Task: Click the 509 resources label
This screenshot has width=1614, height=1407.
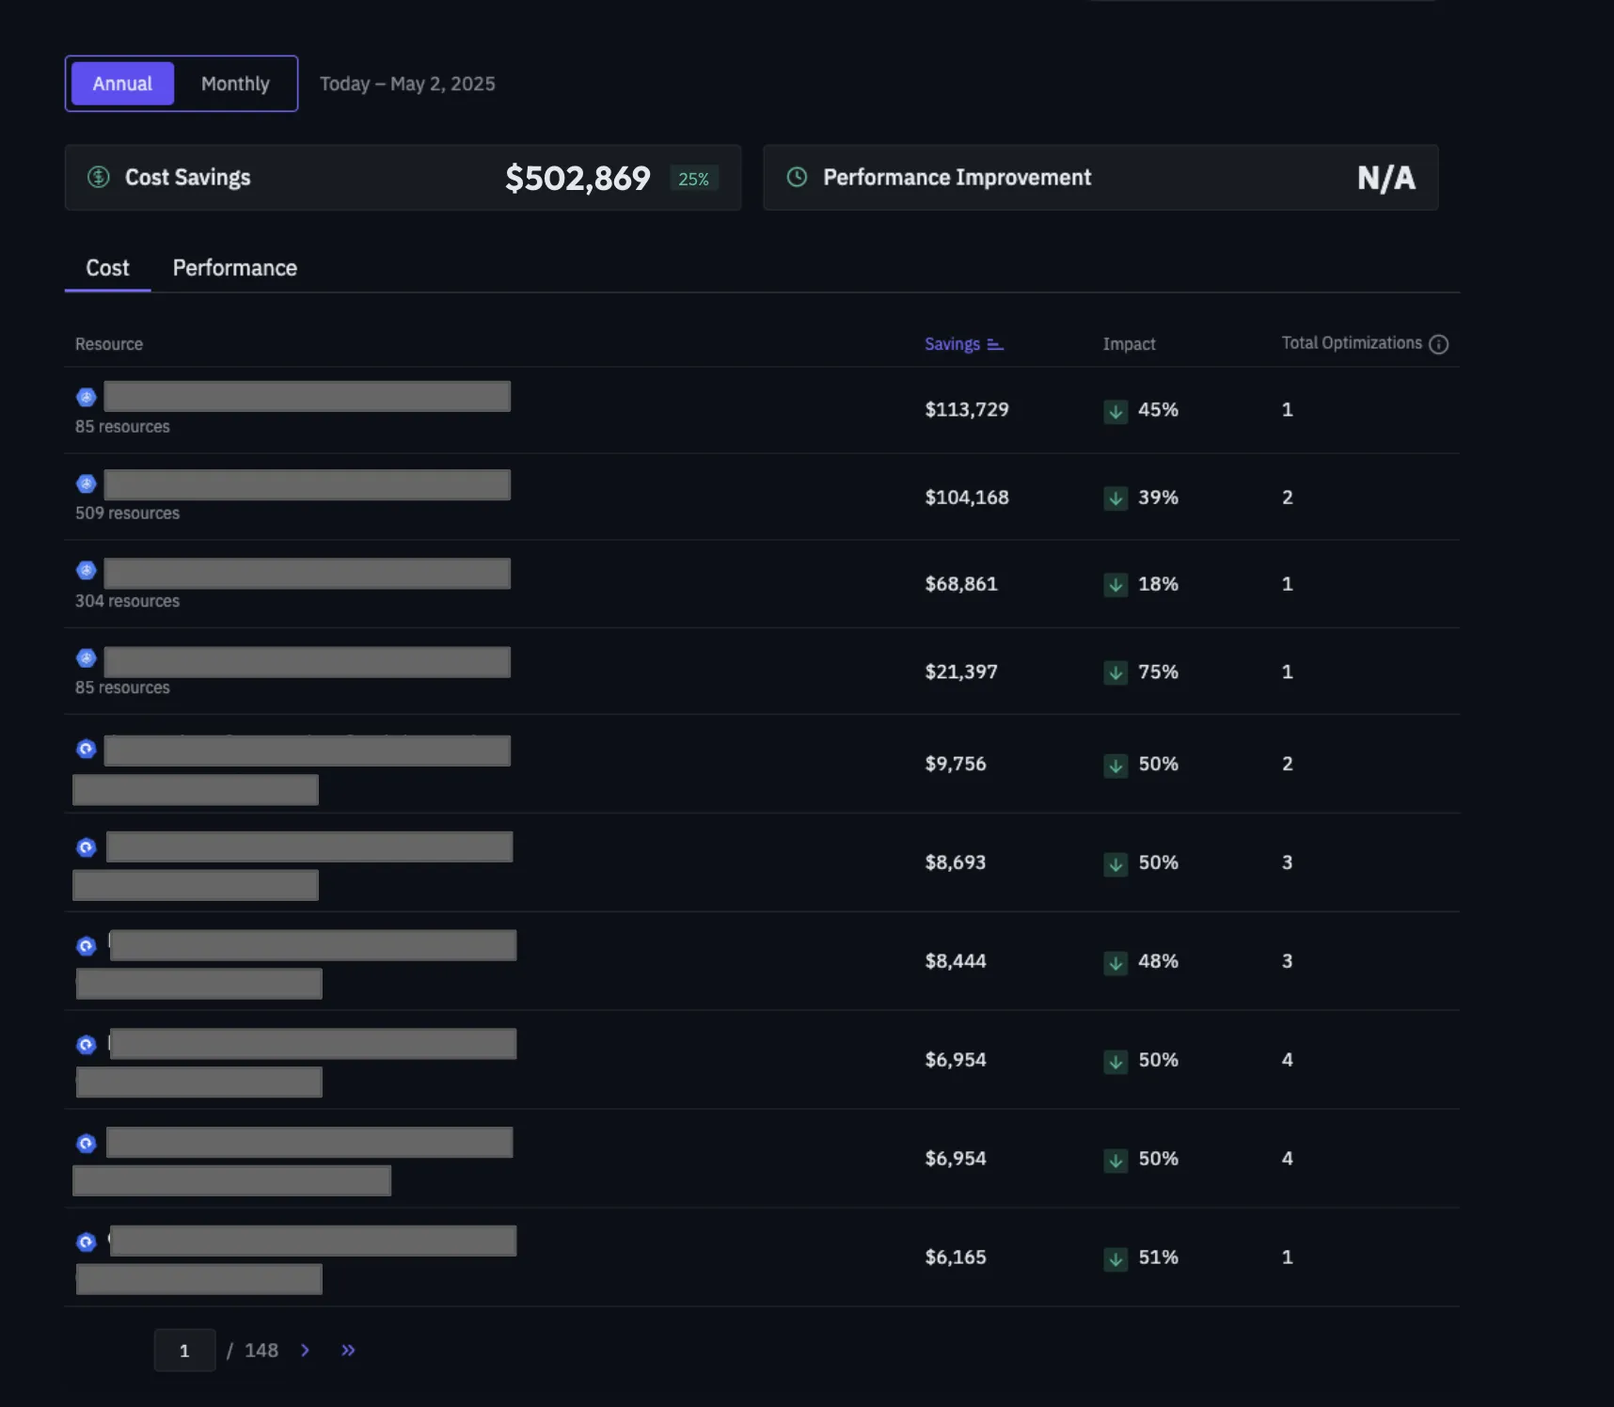Action: point(127,514)
